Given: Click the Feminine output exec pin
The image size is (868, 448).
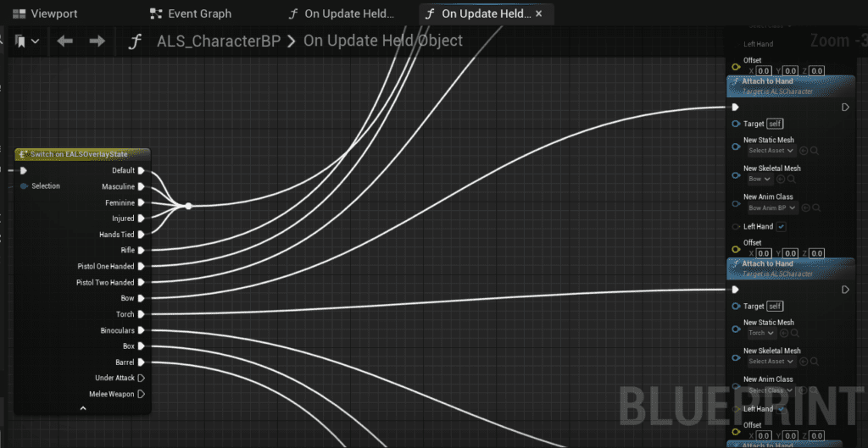Looking at the screenshot, I should click(x=142, y=202).
